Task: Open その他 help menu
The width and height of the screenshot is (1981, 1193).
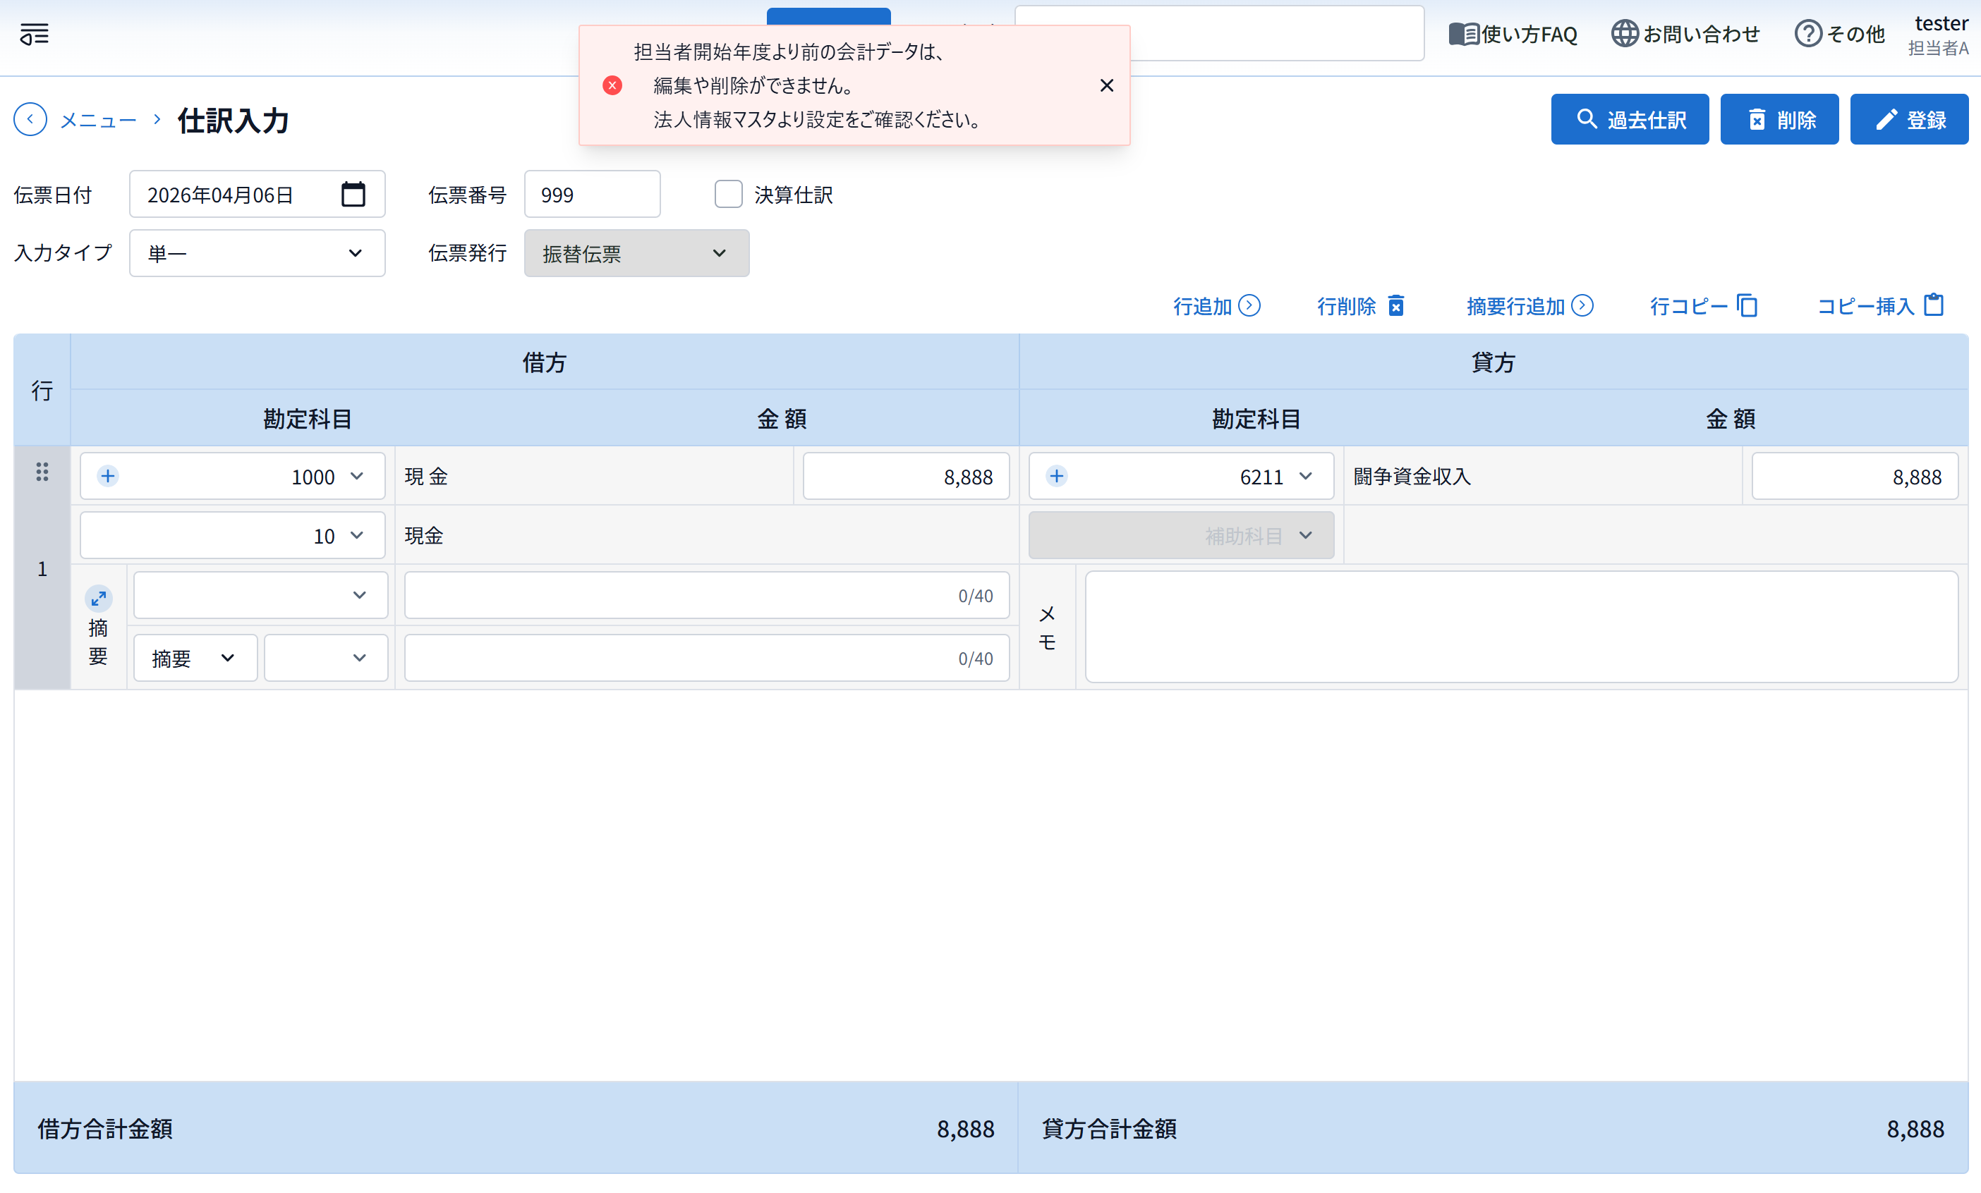Action: 1839,34
